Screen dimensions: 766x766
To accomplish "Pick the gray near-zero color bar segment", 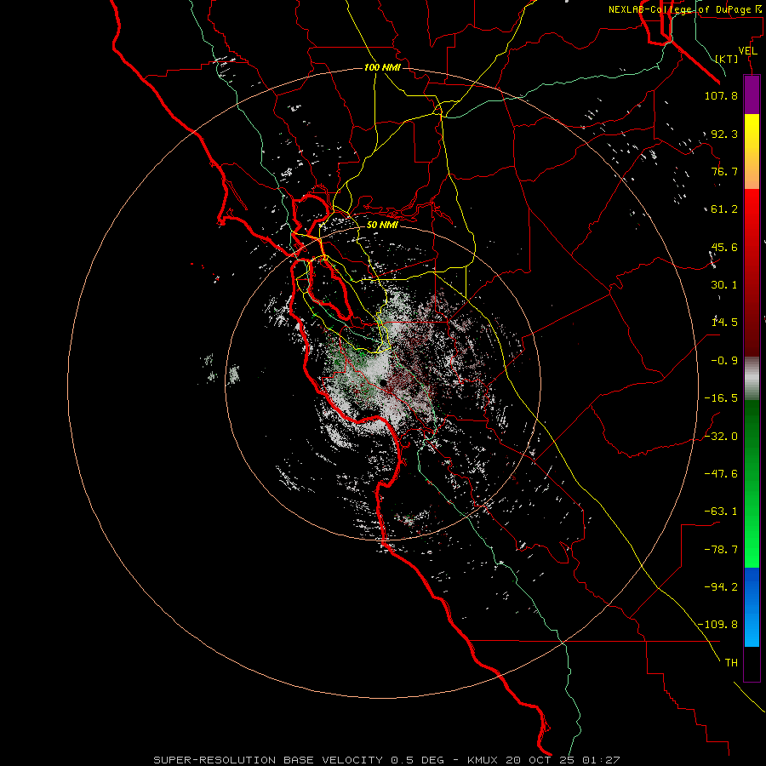I will click(752, 379).
